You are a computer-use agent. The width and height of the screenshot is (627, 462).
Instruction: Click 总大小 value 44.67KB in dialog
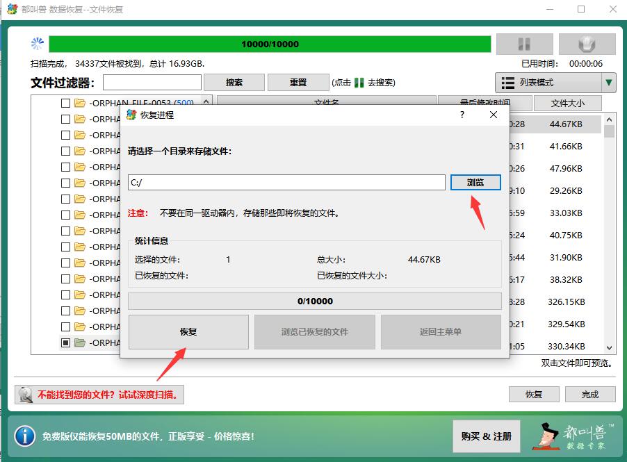pyautogui.click(x=424, y=259)
